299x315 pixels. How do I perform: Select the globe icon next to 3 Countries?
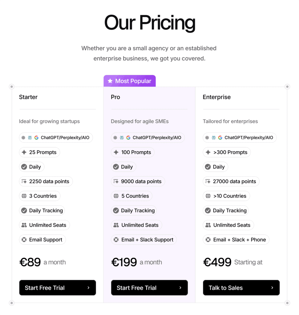(23, 196)
